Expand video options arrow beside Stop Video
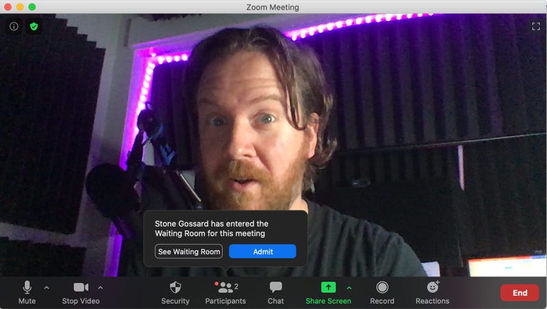Screen dimensions: 547x309 pyautogui.click(x=101, y=287)
